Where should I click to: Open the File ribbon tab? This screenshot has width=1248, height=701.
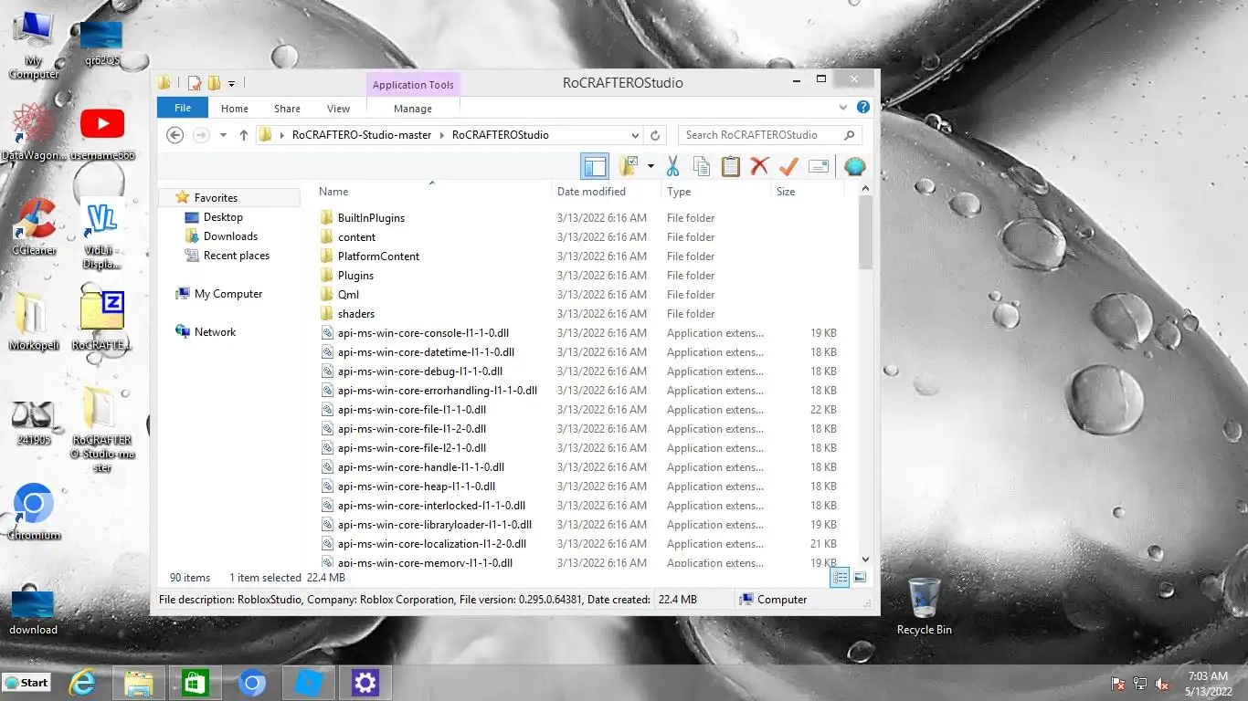(183, 108)
